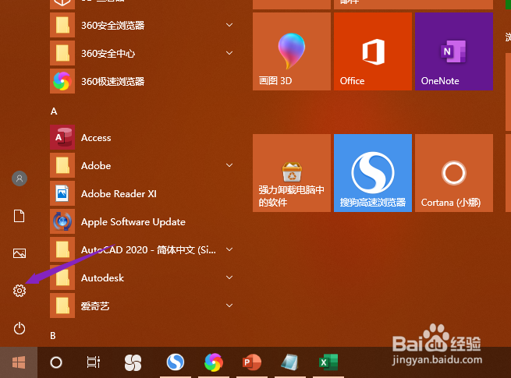Launch Adobe Reader XI
This screenshot has width=511, height=378.
tap(144, 194)
